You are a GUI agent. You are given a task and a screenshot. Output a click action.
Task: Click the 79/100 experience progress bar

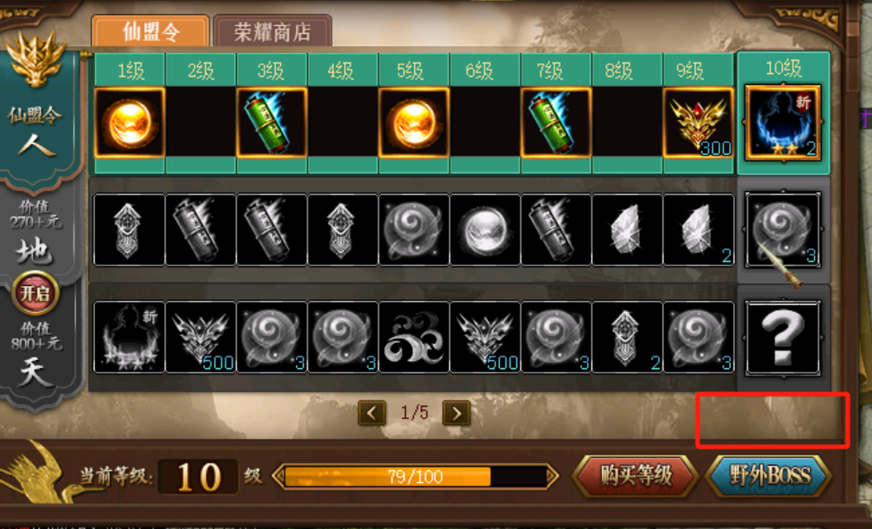click(x=415, y=477)
